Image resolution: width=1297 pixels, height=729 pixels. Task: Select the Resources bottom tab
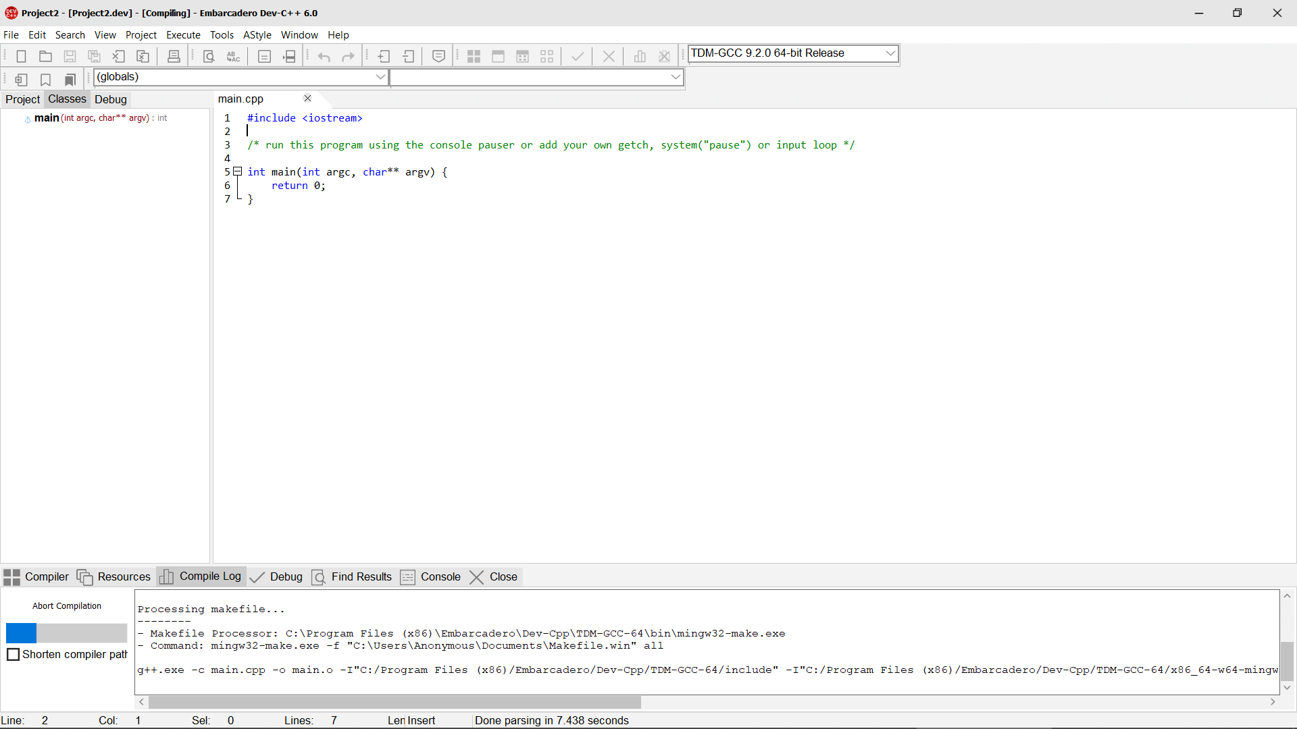point(113,577)
